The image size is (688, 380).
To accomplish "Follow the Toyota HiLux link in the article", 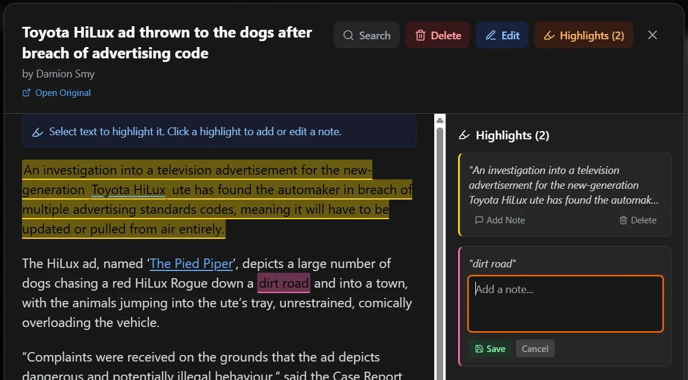I will pos(128,189).
